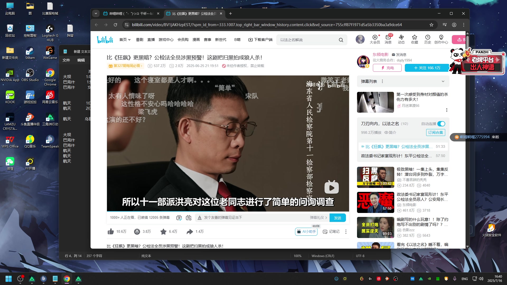Open danmaku settings icon
Screen dimensions: 507x285
click(189, 218)
